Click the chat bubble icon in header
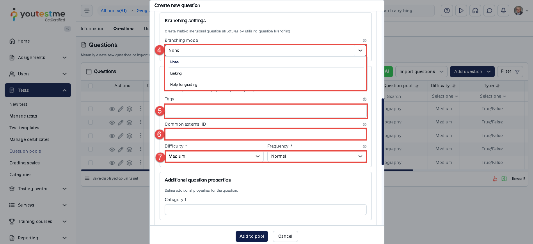Viewport: 533px width, 244px height. (489, 11)
